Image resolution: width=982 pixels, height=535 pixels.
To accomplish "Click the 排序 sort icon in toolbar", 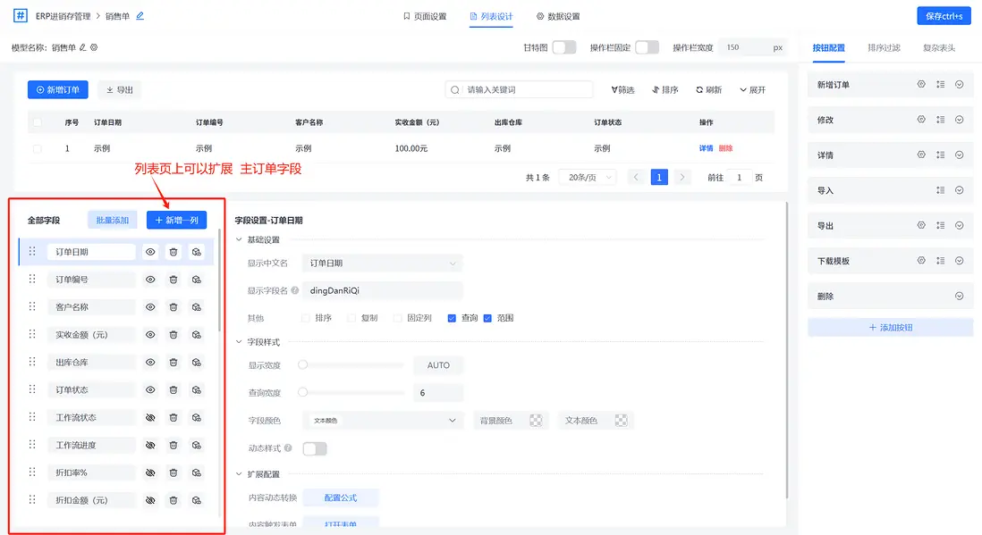I will point(656,89).
